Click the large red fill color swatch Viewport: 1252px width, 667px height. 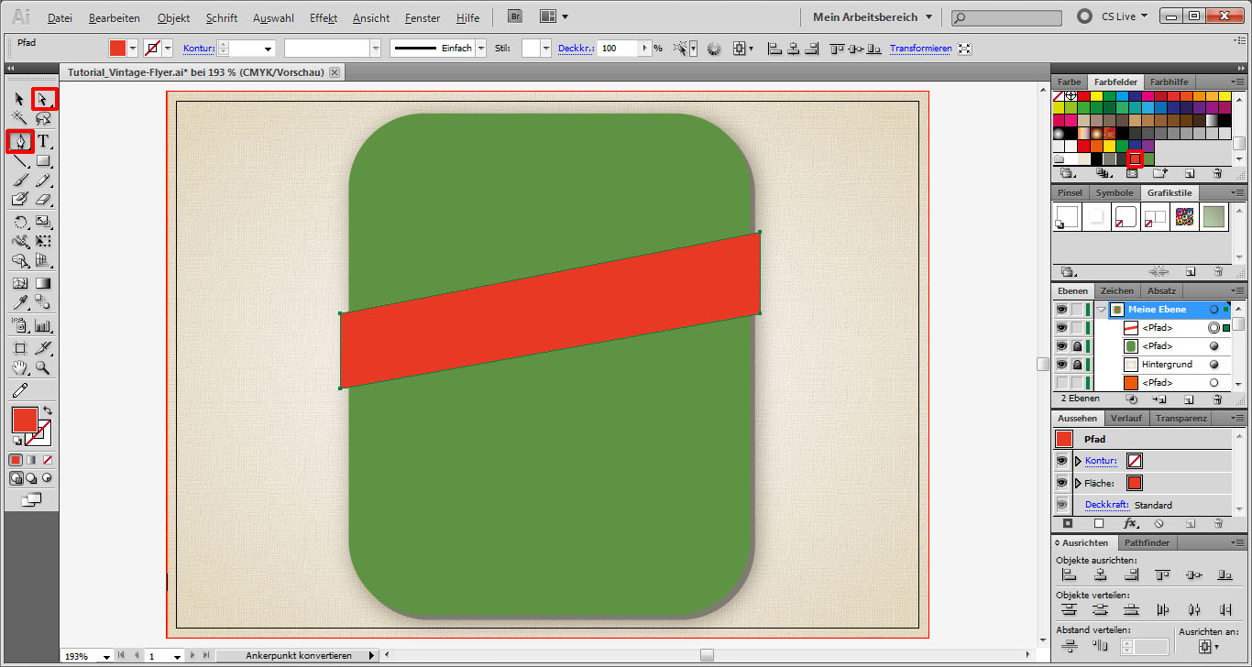pyautogui.click(x=24, y=421)
